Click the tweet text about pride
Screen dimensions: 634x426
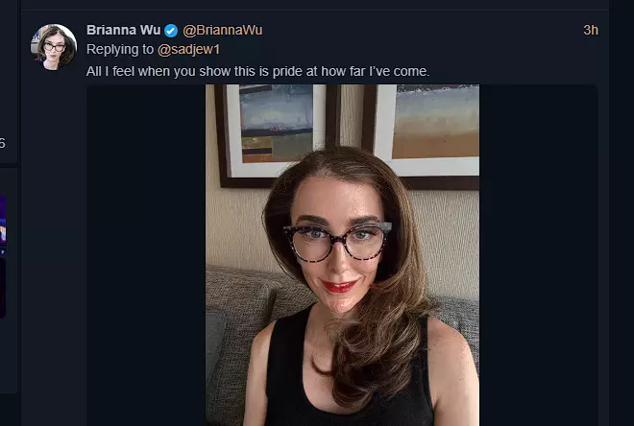[x=258, y=71]
